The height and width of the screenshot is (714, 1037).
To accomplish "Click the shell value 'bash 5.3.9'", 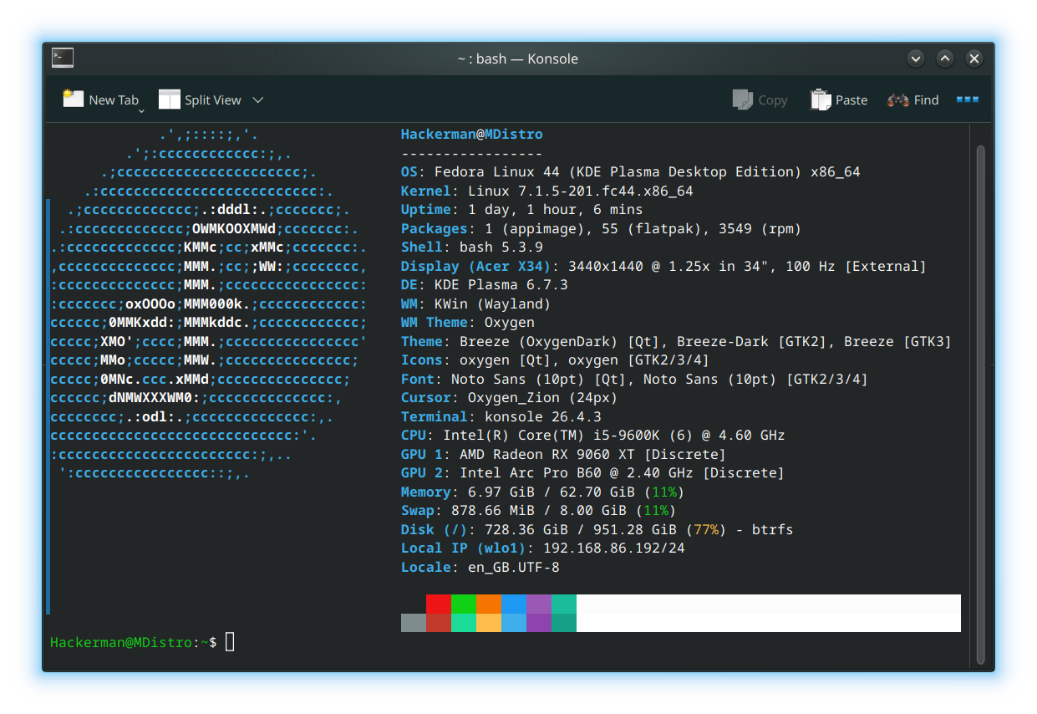I will point(501,247).
